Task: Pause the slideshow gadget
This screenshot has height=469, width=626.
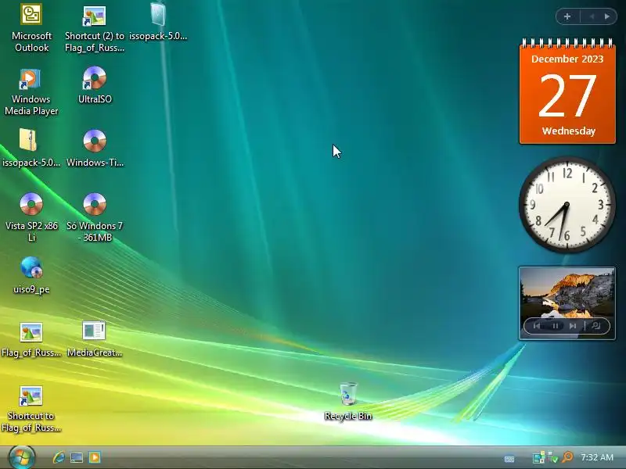Action: pos(555,326)
